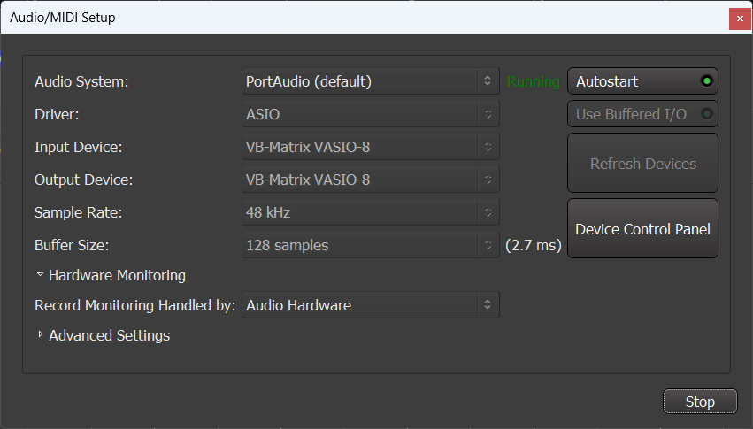The width and height of the screenshot is (753, 429).
Task: Stop the audio engine
Action: click(700, 402)
